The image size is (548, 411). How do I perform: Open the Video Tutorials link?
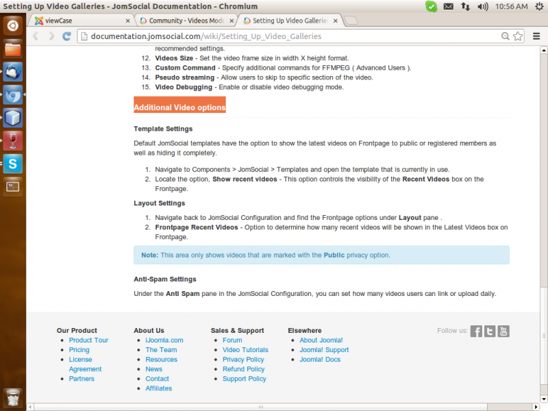click(245, 350)
